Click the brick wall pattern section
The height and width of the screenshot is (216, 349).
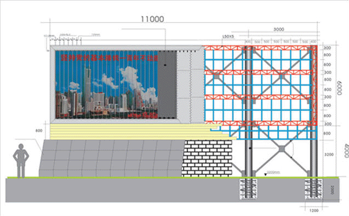(x=207, y=158)
